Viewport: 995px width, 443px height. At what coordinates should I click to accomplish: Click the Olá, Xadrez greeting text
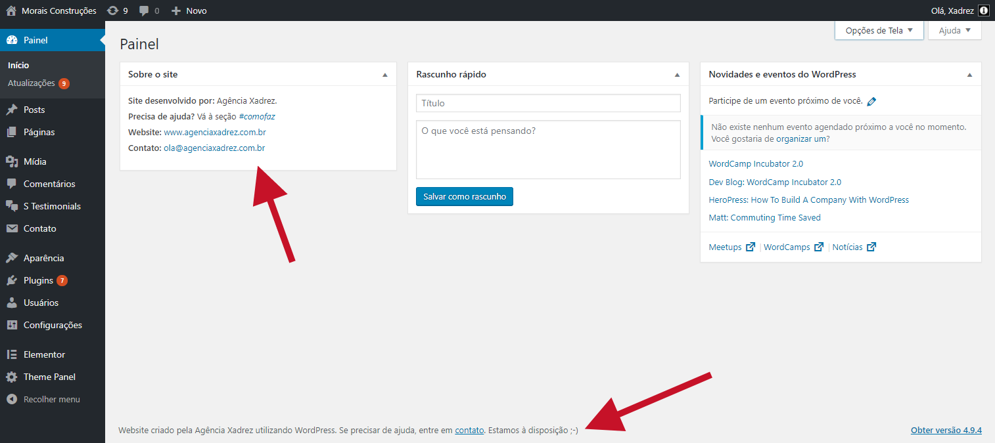tap(953, 11)
